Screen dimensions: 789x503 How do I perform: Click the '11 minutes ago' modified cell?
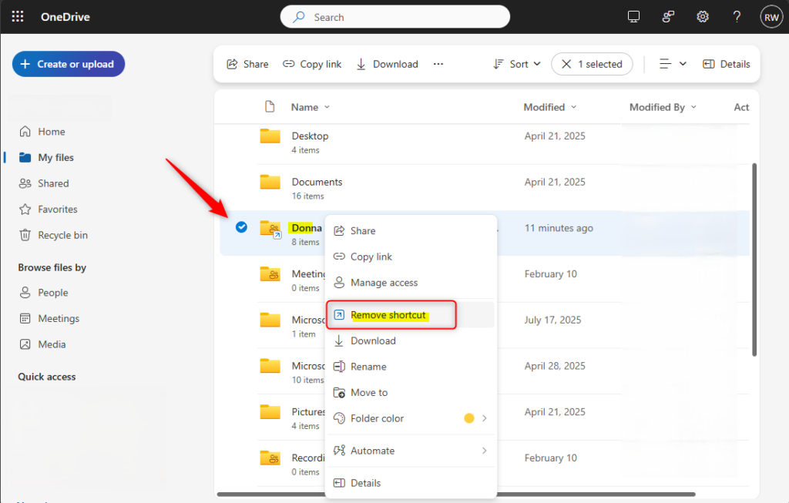pos(559,228)
